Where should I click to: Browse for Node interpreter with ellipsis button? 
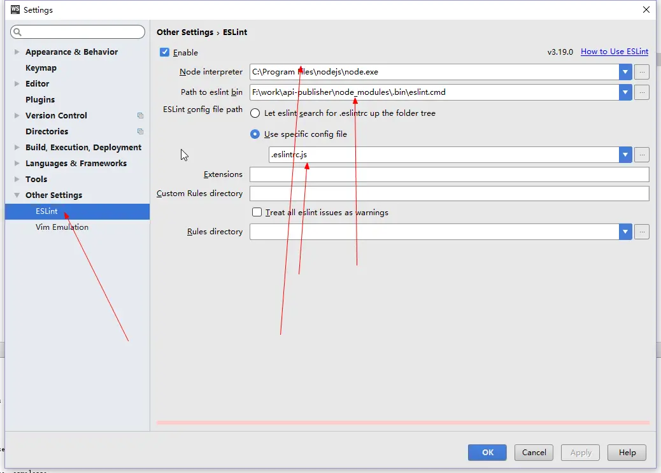[642, 72]
